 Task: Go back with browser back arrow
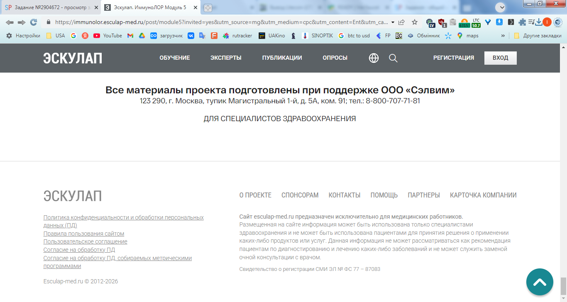point(10,22)
